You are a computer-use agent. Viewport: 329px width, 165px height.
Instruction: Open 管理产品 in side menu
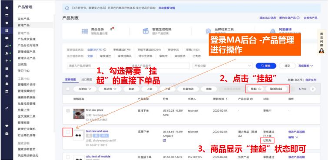coord(23,25)
